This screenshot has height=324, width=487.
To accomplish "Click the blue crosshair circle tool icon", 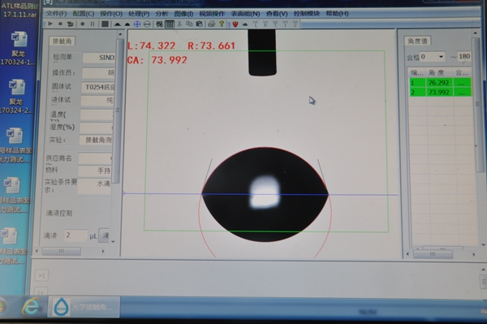I will pyautogui.click(x=137, y=24).
